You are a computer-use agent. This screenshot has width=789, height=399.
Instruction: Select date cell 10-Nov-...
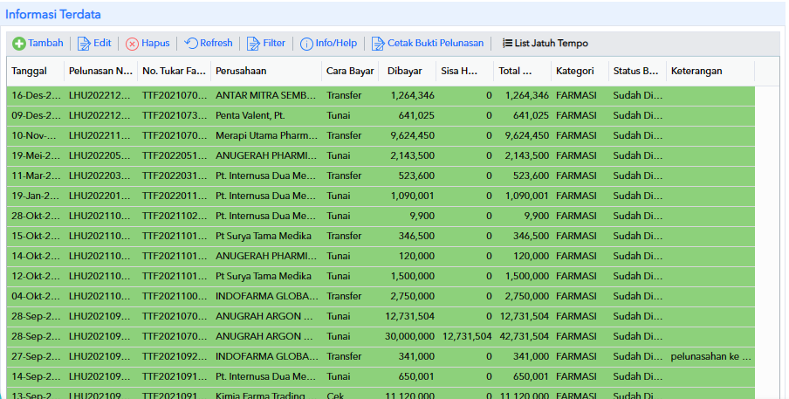pos(35,135)
